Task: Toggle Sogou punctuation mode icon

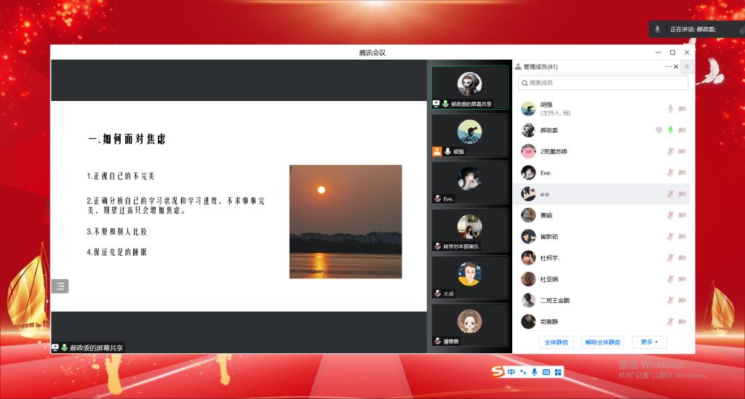Action: [523, 372]
